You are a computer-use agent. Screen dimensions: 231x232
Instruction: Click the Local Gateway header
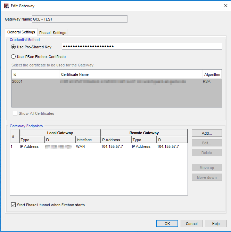(60, 133)
